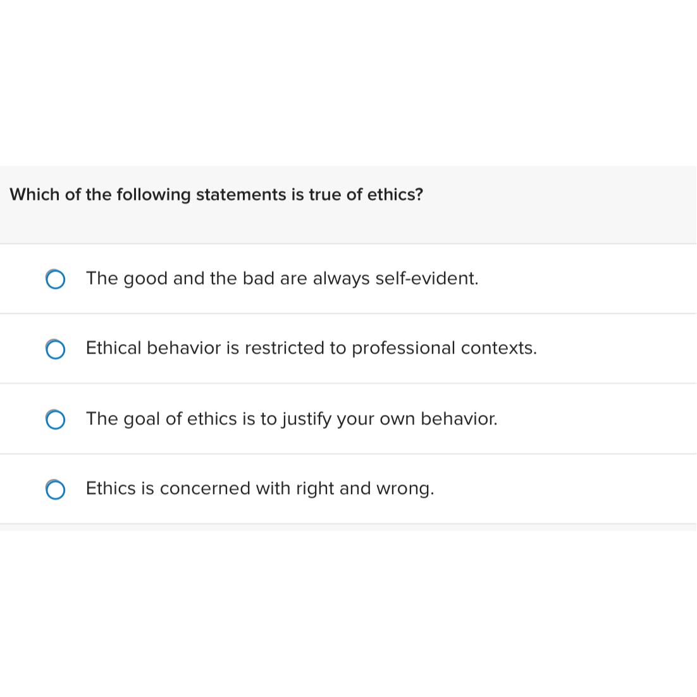
Task: Mark 'Ethics is concerned with right and wrong' radio
Action: 56,490
